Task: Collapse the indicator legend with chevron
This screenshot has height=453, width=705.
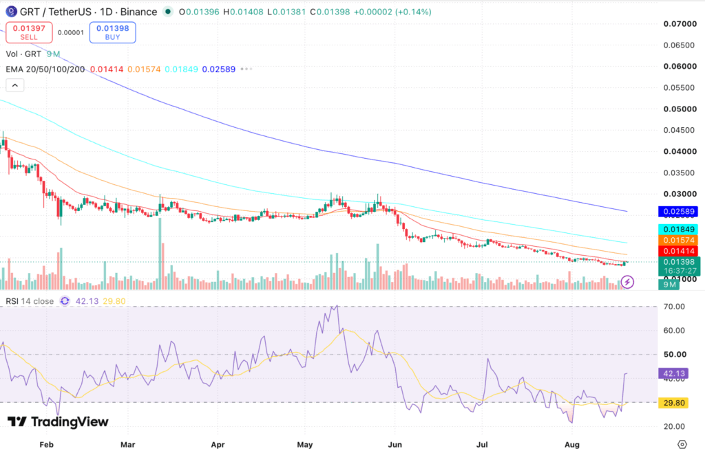Action: 15,85
